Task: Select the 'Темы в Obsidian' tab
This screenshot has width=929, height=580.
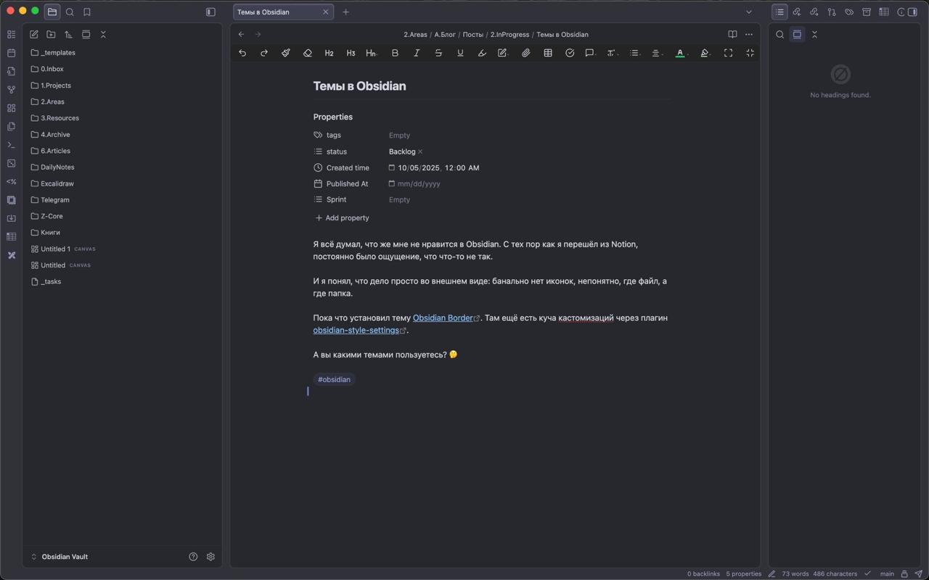Action: click(276, 12)
